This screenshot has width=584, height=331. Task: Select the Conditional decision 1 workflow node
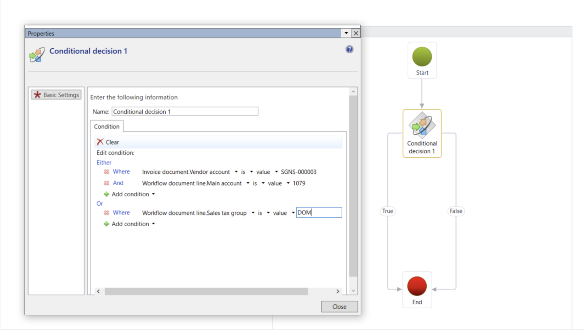click(422, 133)
